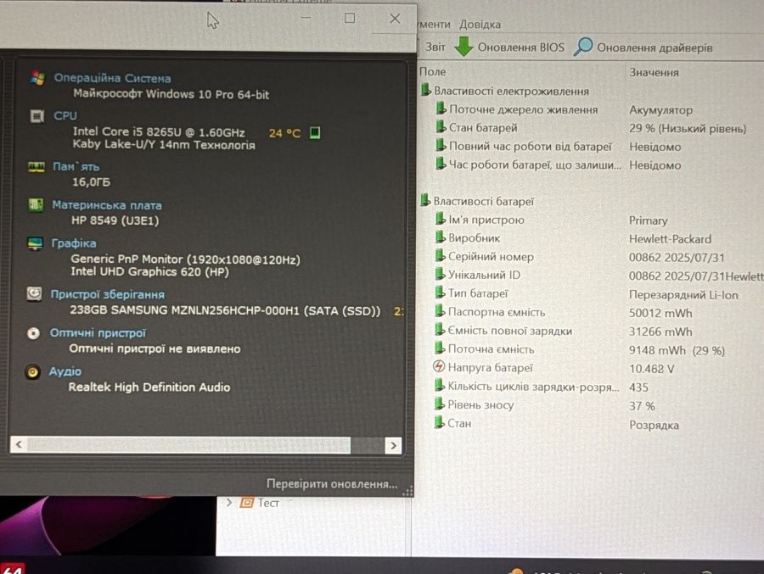Click Оновлення BIOS toolbar button
The image size is (764, 574).
[509, 47]
